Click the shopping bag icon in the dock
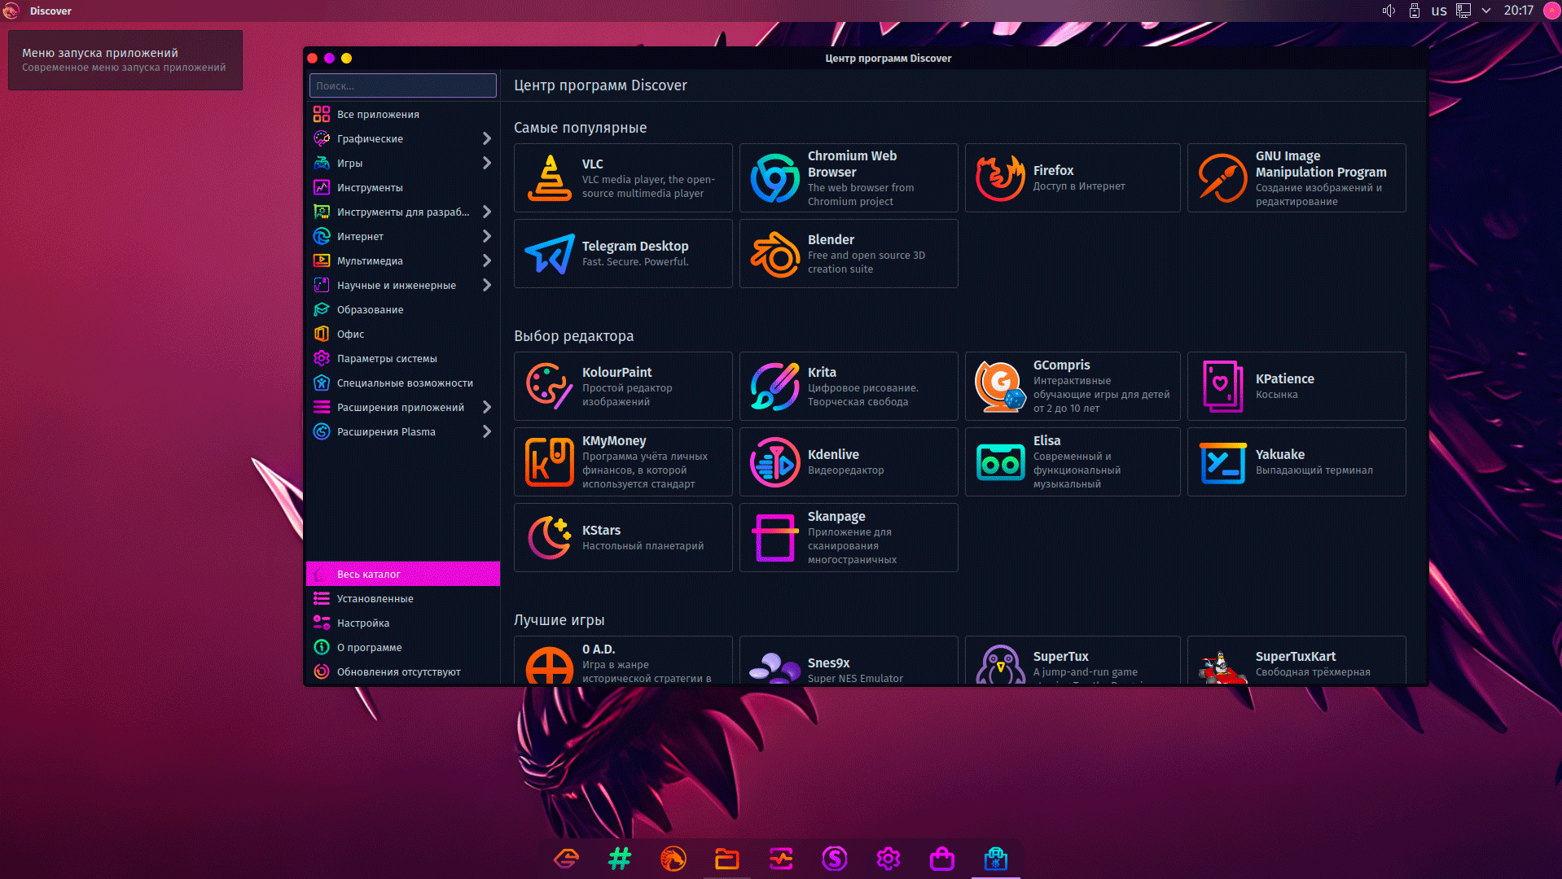 click(x=942, y=858)
